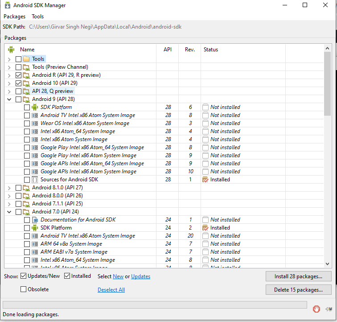337x322 pixels.
Task: Click the Install 28 packages button
Action: pyautogui.click(x=298, y=276)
